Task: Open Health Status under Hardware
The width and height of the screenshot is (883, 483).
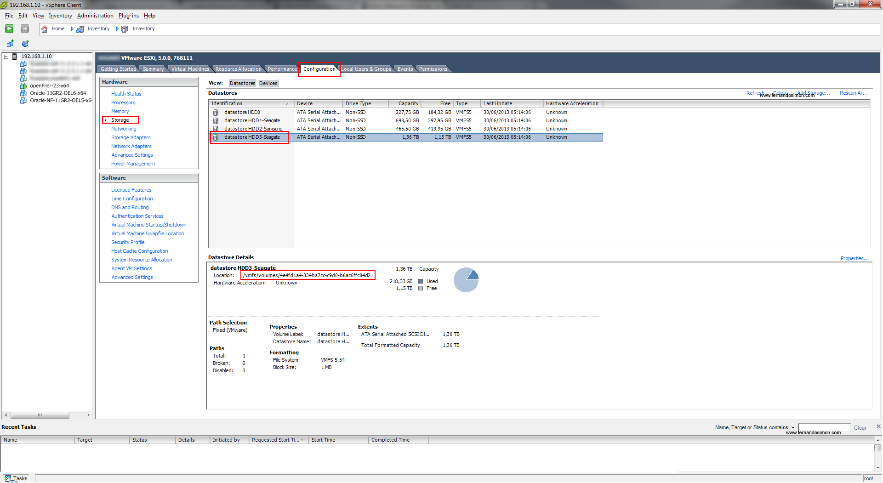Action: tap(126, 94)
